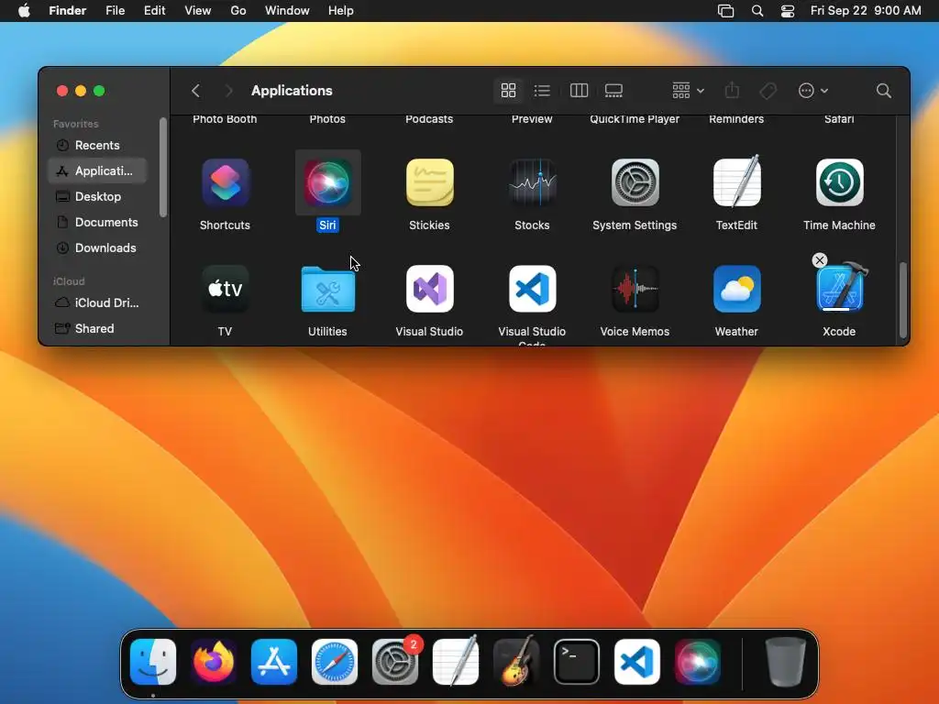
Task: Open the Finder menu
Action: [68, 11]
